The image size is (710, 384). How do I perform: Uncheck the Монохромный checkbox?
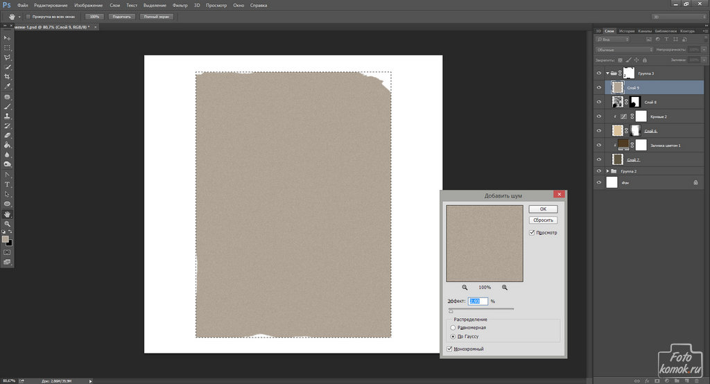tap(450, 349)
